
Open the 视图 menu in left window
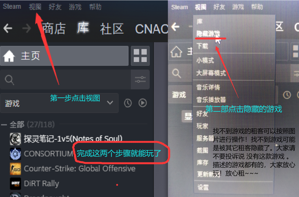(35, 7)
